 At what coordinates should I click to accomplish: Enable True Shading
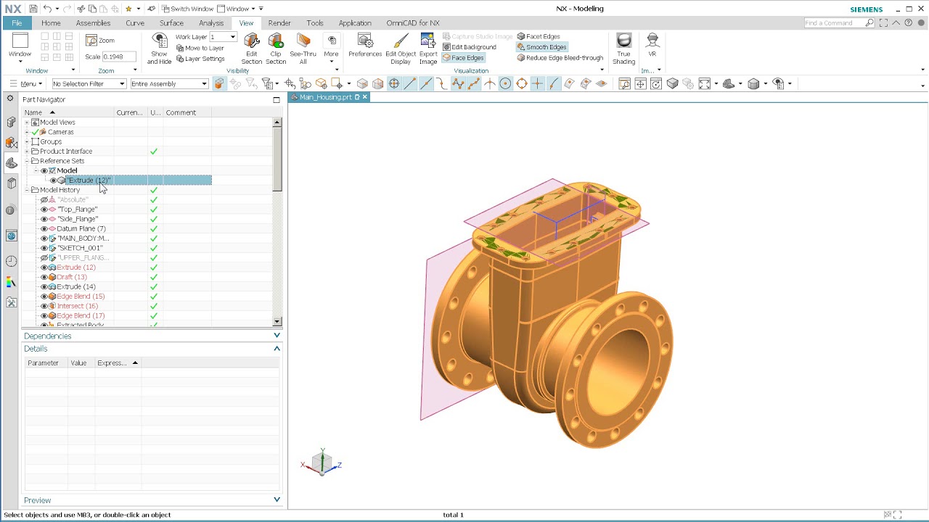pos(623,49)
